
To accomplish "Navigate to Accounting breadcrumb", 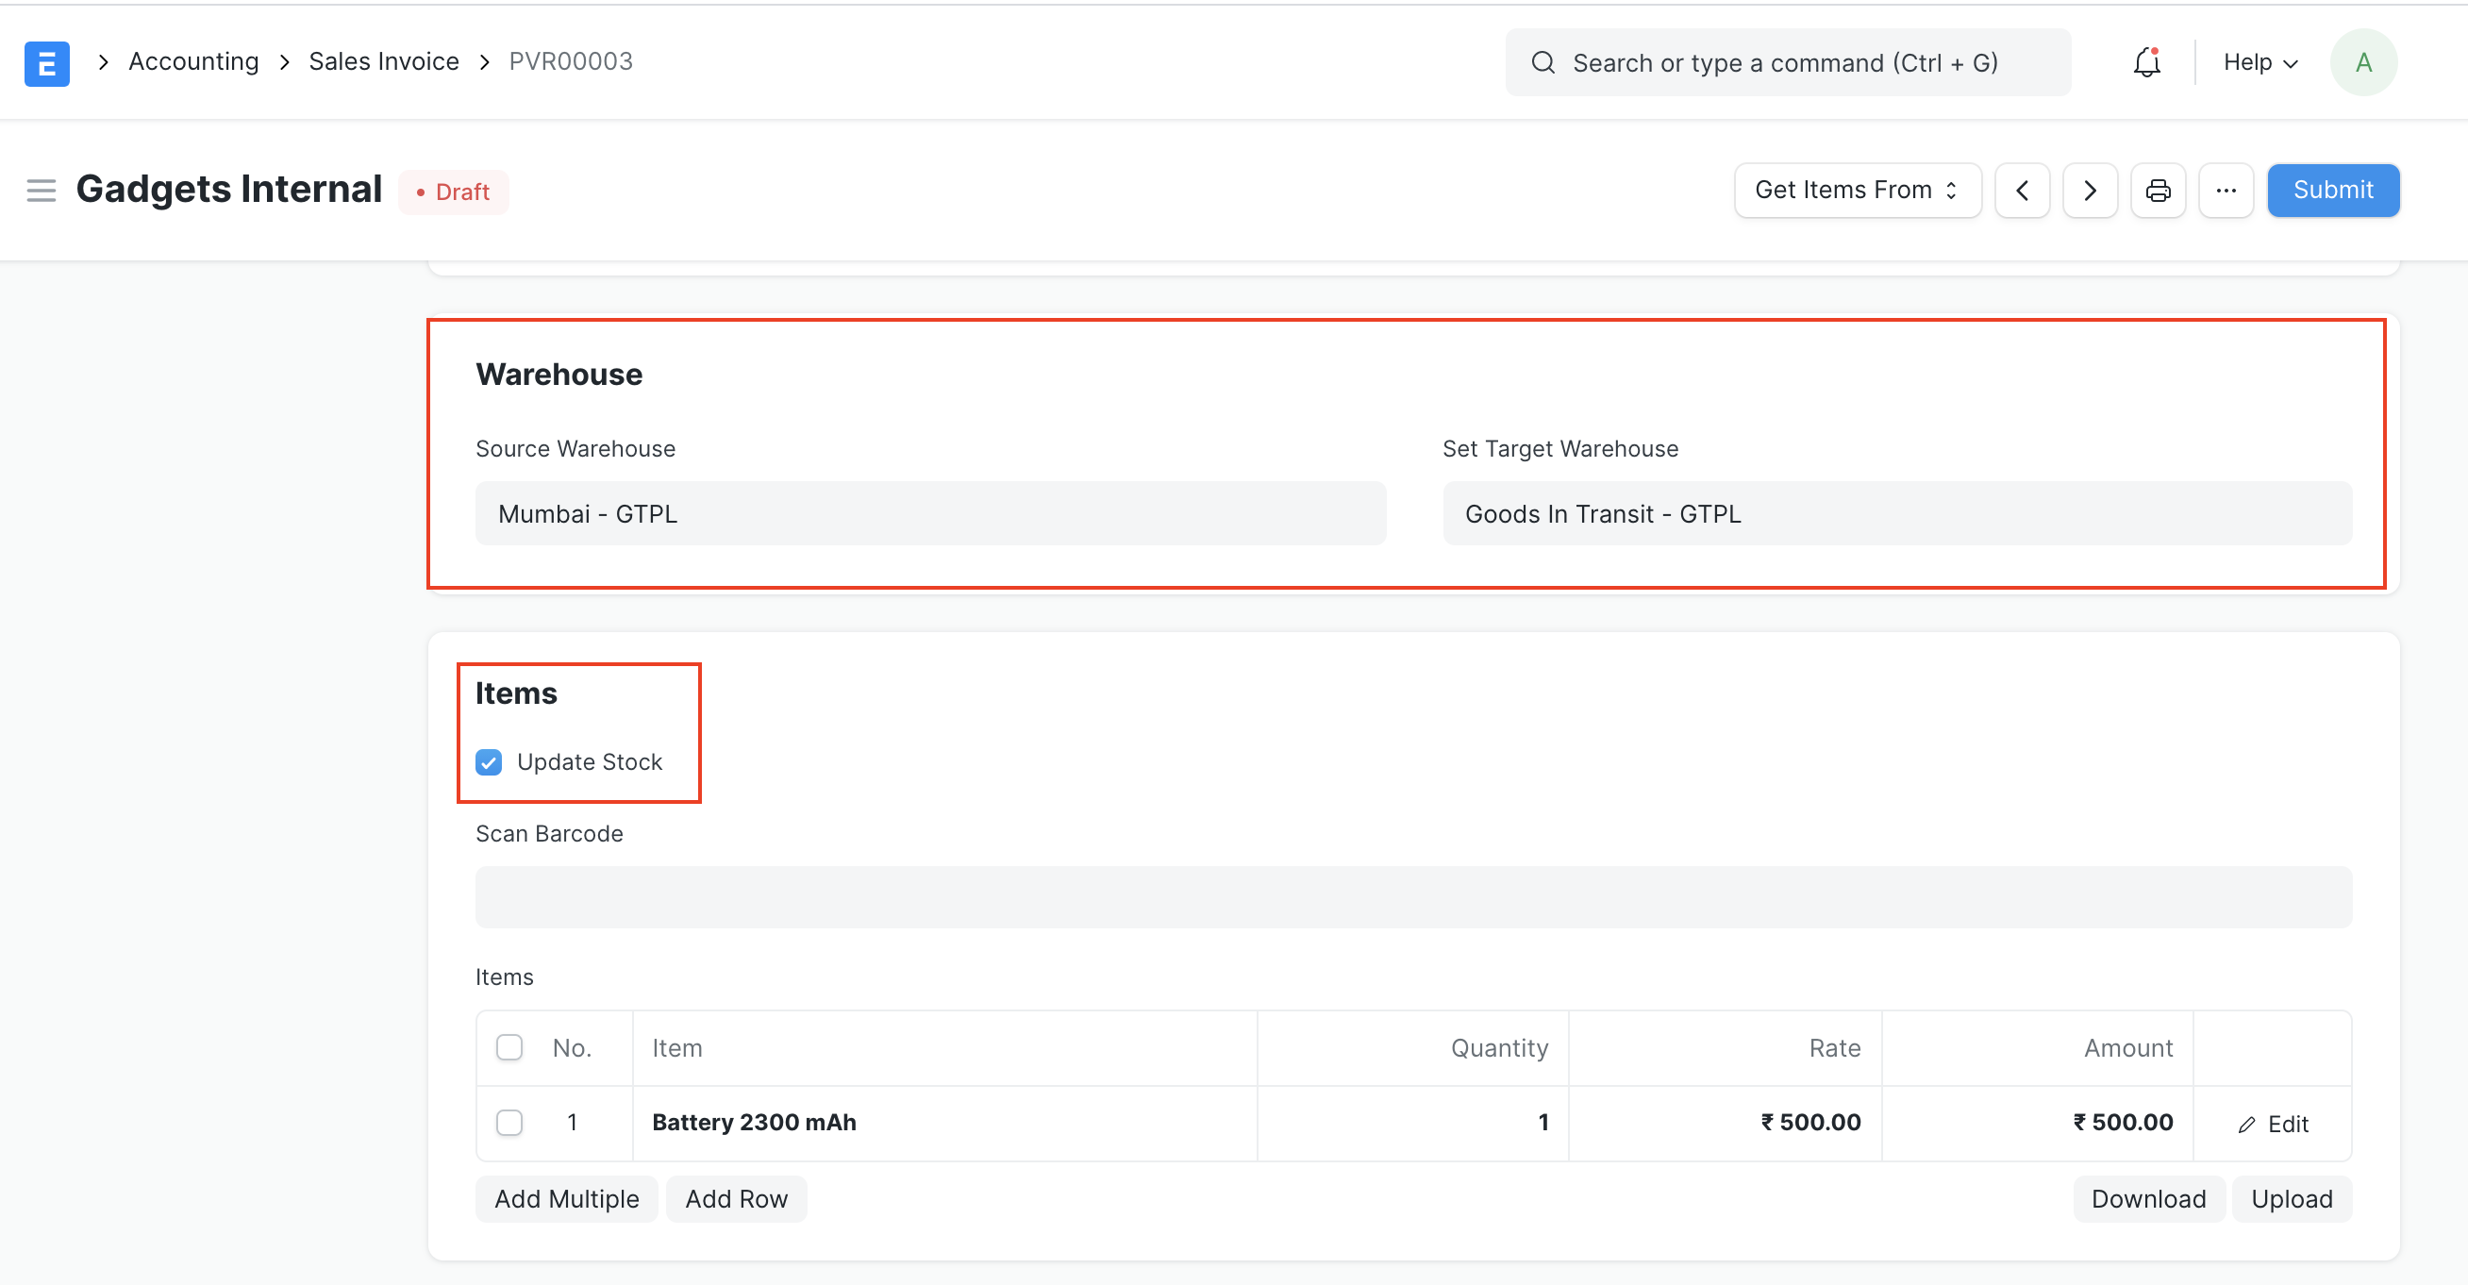I will point(193,62).
